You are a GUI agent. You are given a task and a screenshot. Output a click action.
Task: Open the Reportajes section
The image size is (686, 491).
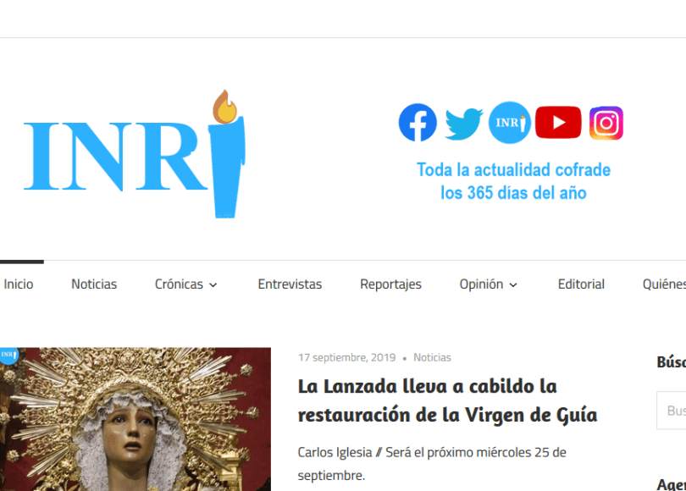(390, 284)
